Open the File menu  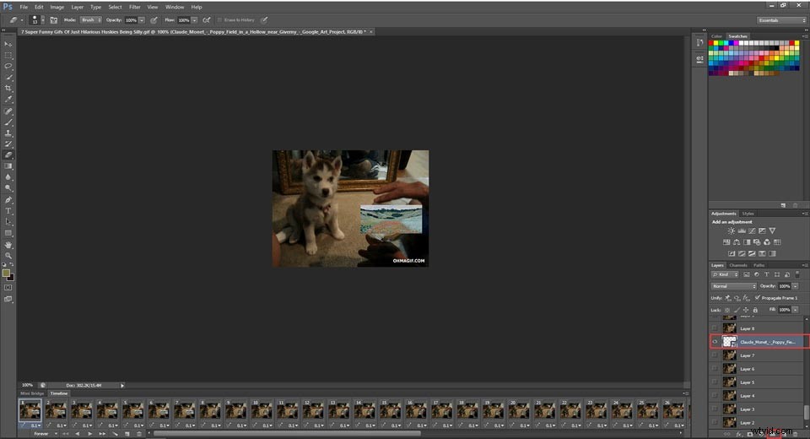(24, 8)
